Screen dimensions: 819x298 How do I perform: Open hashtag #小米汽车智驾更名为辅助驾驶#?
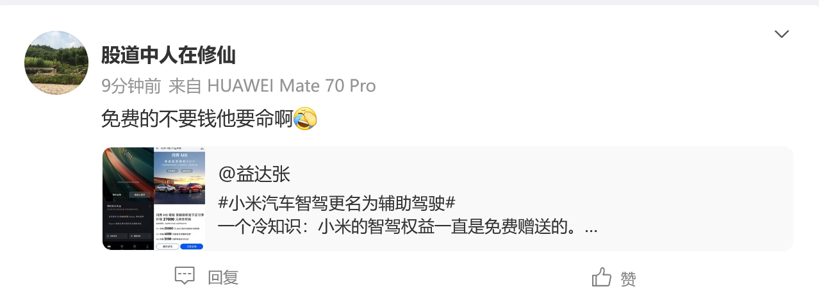point(337,203)
